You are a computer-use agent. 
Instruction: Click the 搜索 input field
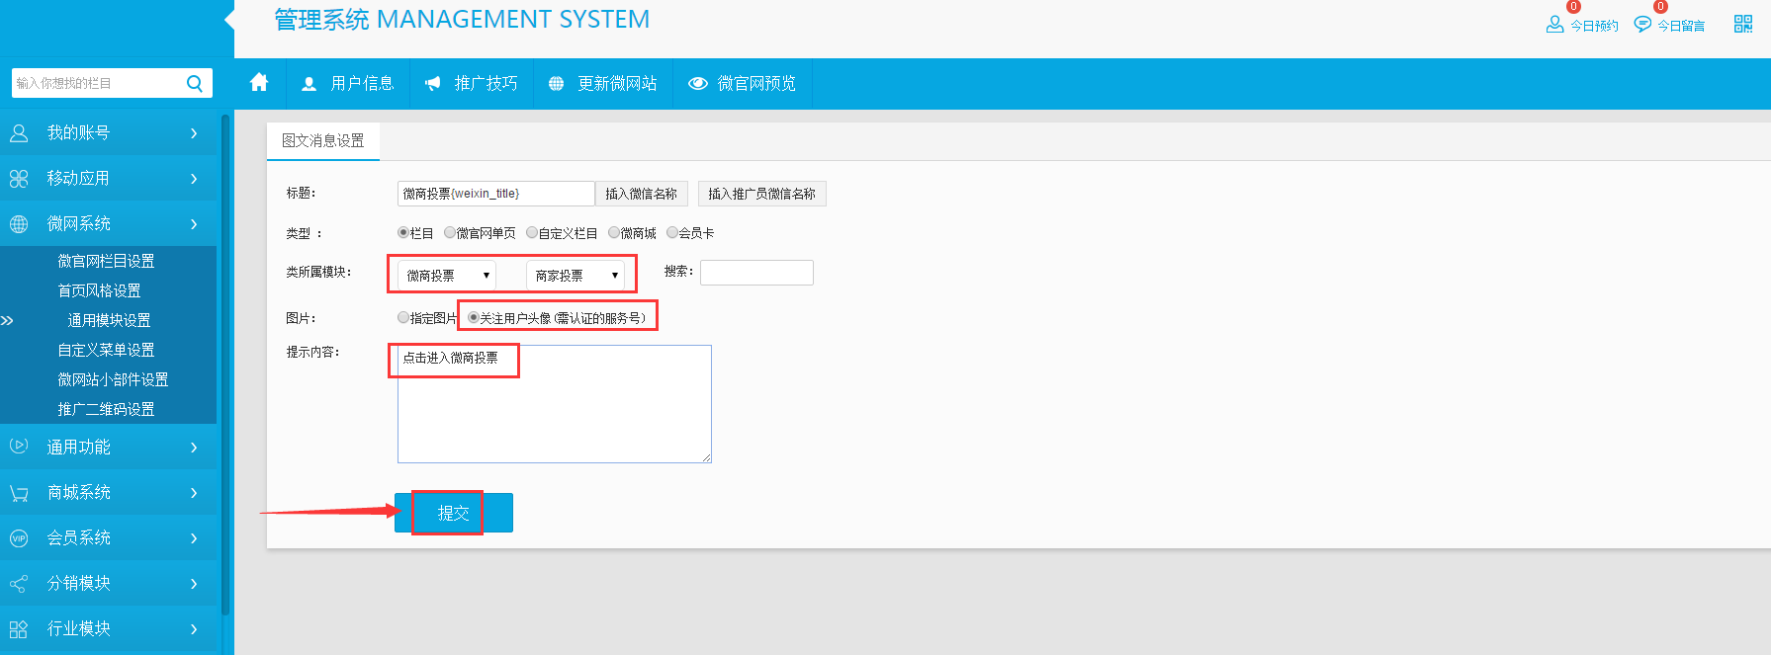[x=756, y=273]
